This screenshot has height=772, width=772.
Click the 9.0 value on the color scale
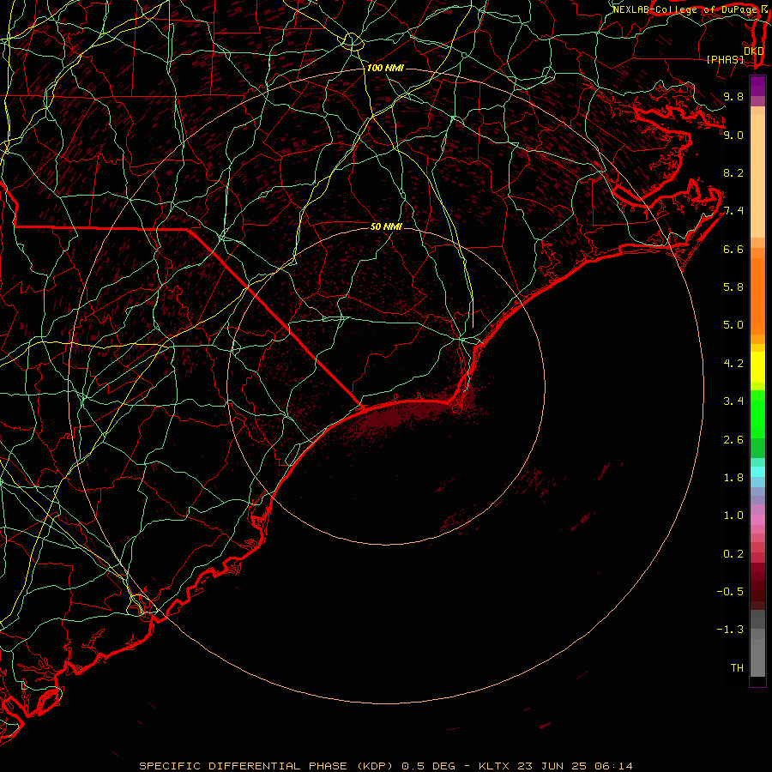click(x=733, y=135)
